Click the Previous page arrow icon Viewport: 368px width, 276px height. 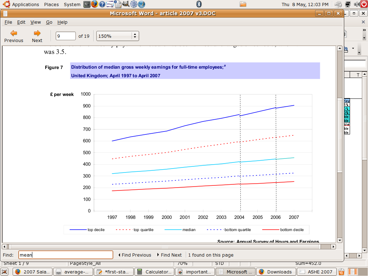click(x=14, y=33)
